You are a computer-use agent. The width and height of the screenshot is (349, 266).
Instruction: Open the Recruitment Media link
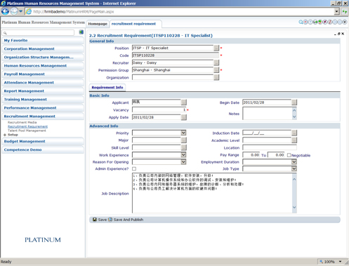tap(22, 122)
